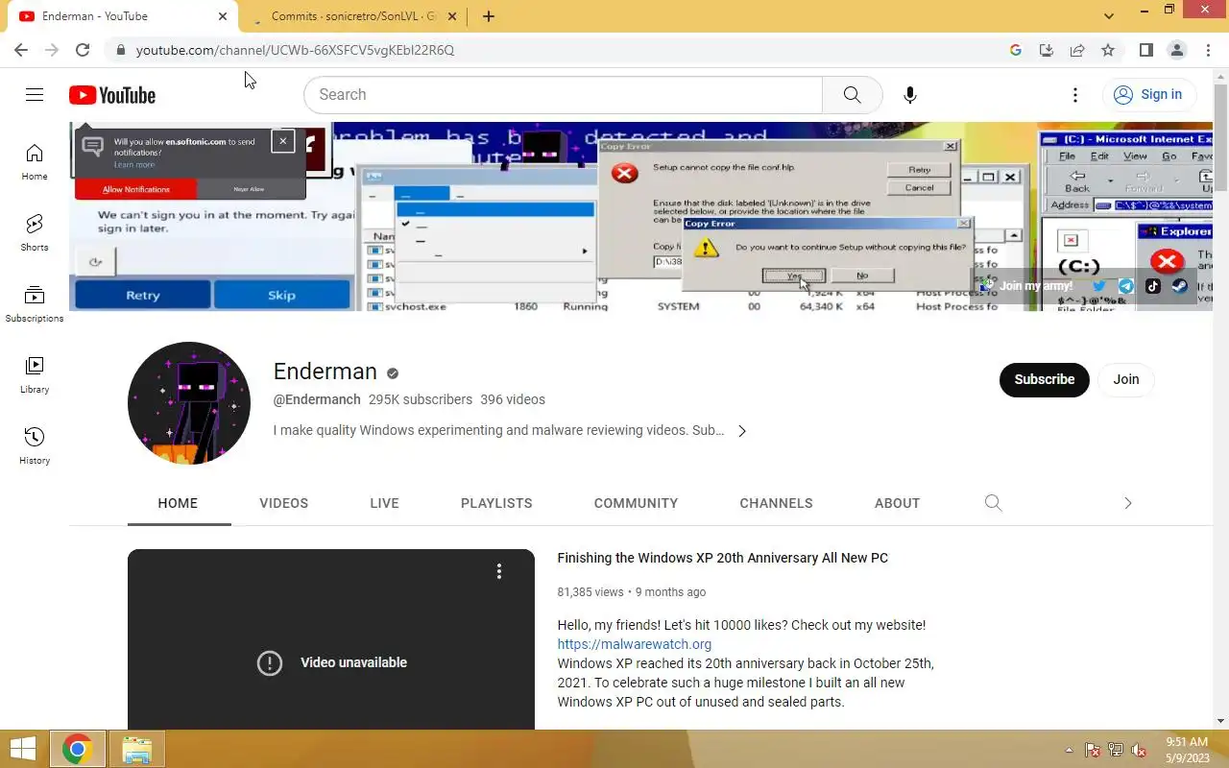Open the Windows Start button

coord(23,749)
